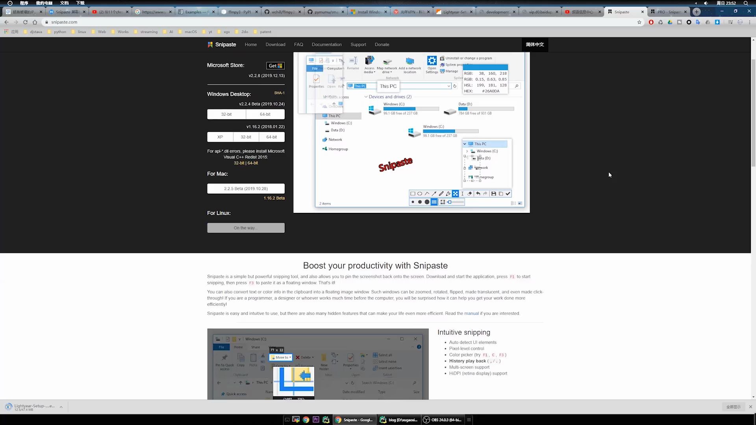Get Snipaste from Microsoft Store
756x425 pixels.
pyautogui.click(x=275, y=66)
